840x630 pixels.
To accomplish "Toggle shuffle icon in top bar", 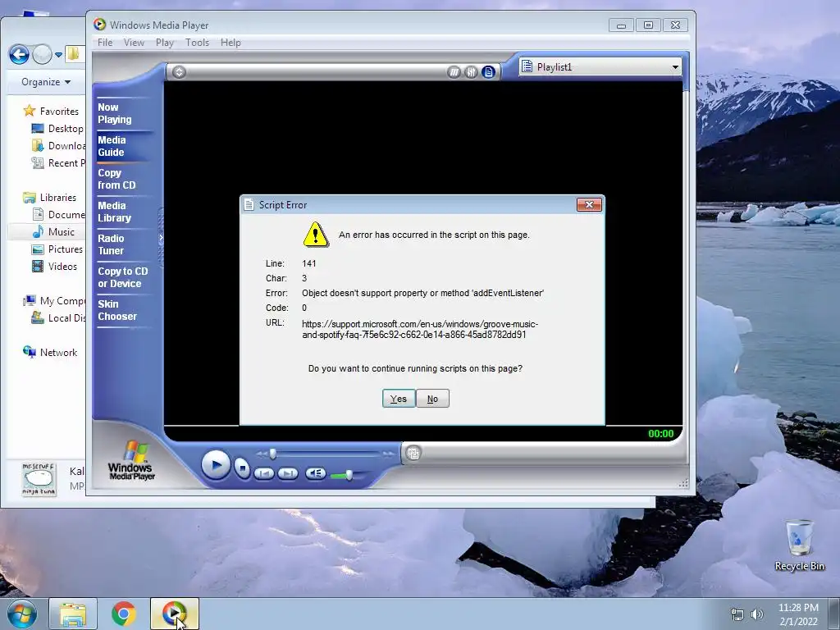I will click(454, 72).
